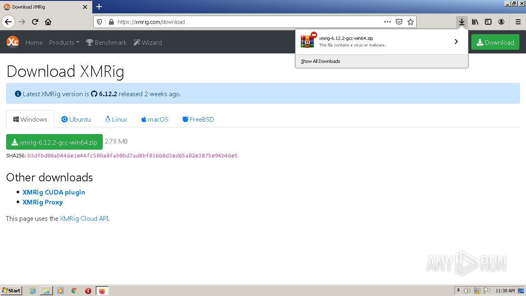
Task: Open GitHub 6.12.2 release link
Action: (x=104, y=94)
